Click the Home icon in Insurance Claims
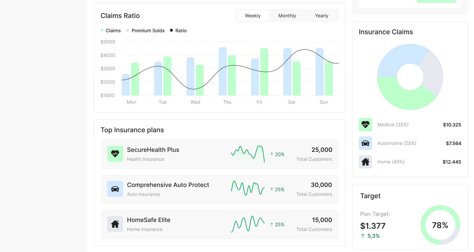Image resolution: width=474 pixels, height=252 pixels. (x=365, y=162)
